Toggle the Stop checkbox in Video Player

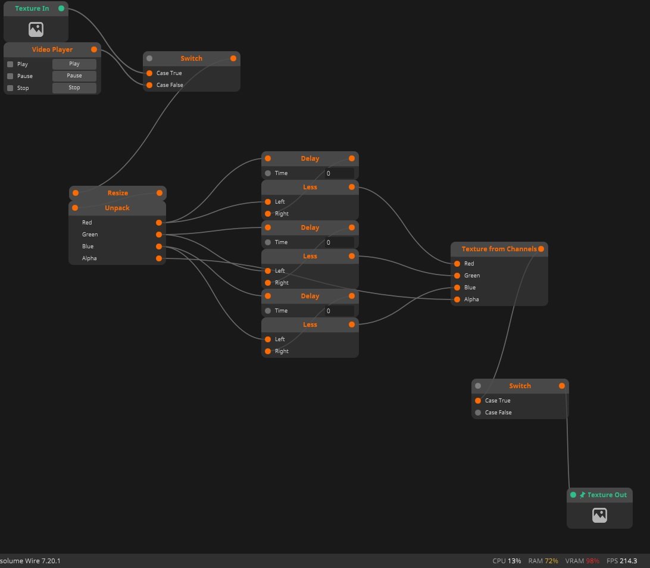click(x=10, y=88)
